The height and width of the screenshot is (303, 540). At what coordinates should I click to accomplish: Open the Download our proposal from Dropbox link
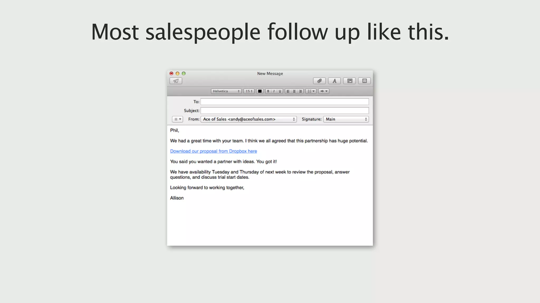pyautogui.click(x=214, y=151)
